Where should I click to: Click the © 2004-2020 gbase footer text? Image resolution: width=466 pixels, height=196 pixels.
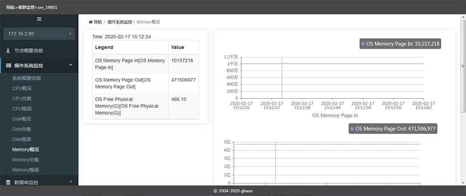(x=233, y=191)
